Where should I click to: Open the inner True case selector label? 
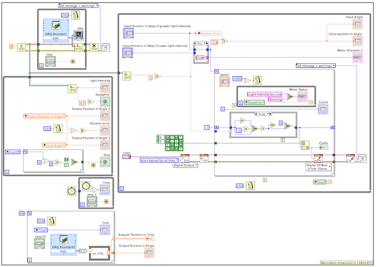(263, 114)
